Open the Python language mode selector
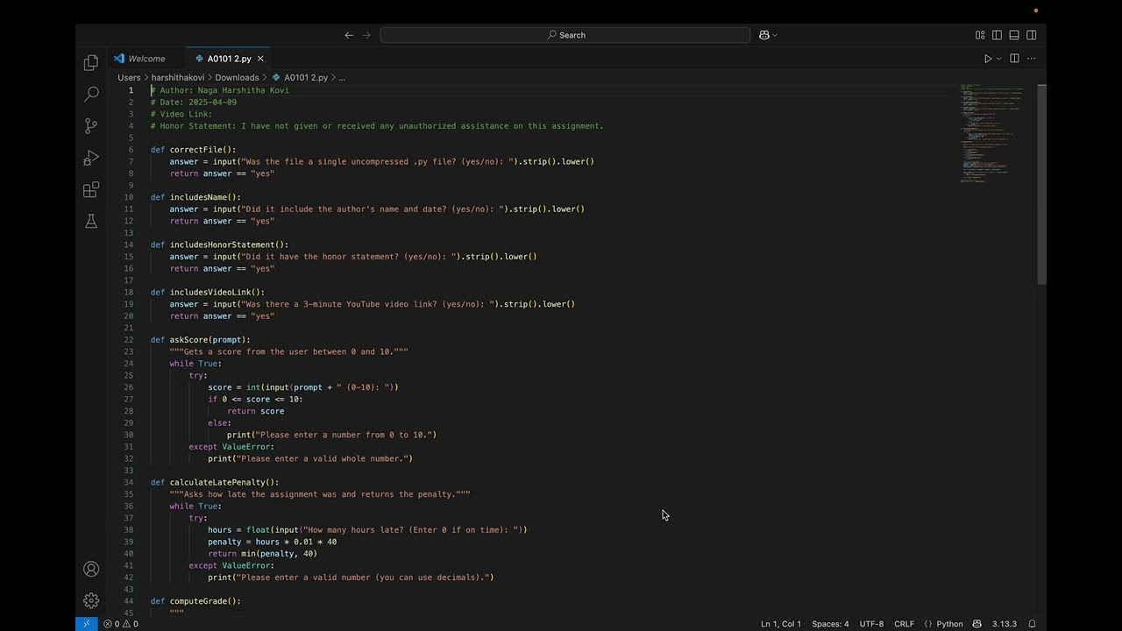Image resolution: width=1122 pixels, height=631 pixels. (x=949, y=624)
